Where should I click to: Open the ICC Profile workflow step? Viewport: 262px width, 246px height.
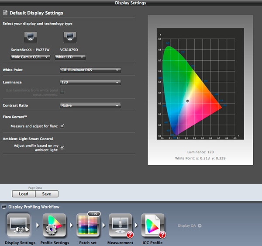point(152,225)
